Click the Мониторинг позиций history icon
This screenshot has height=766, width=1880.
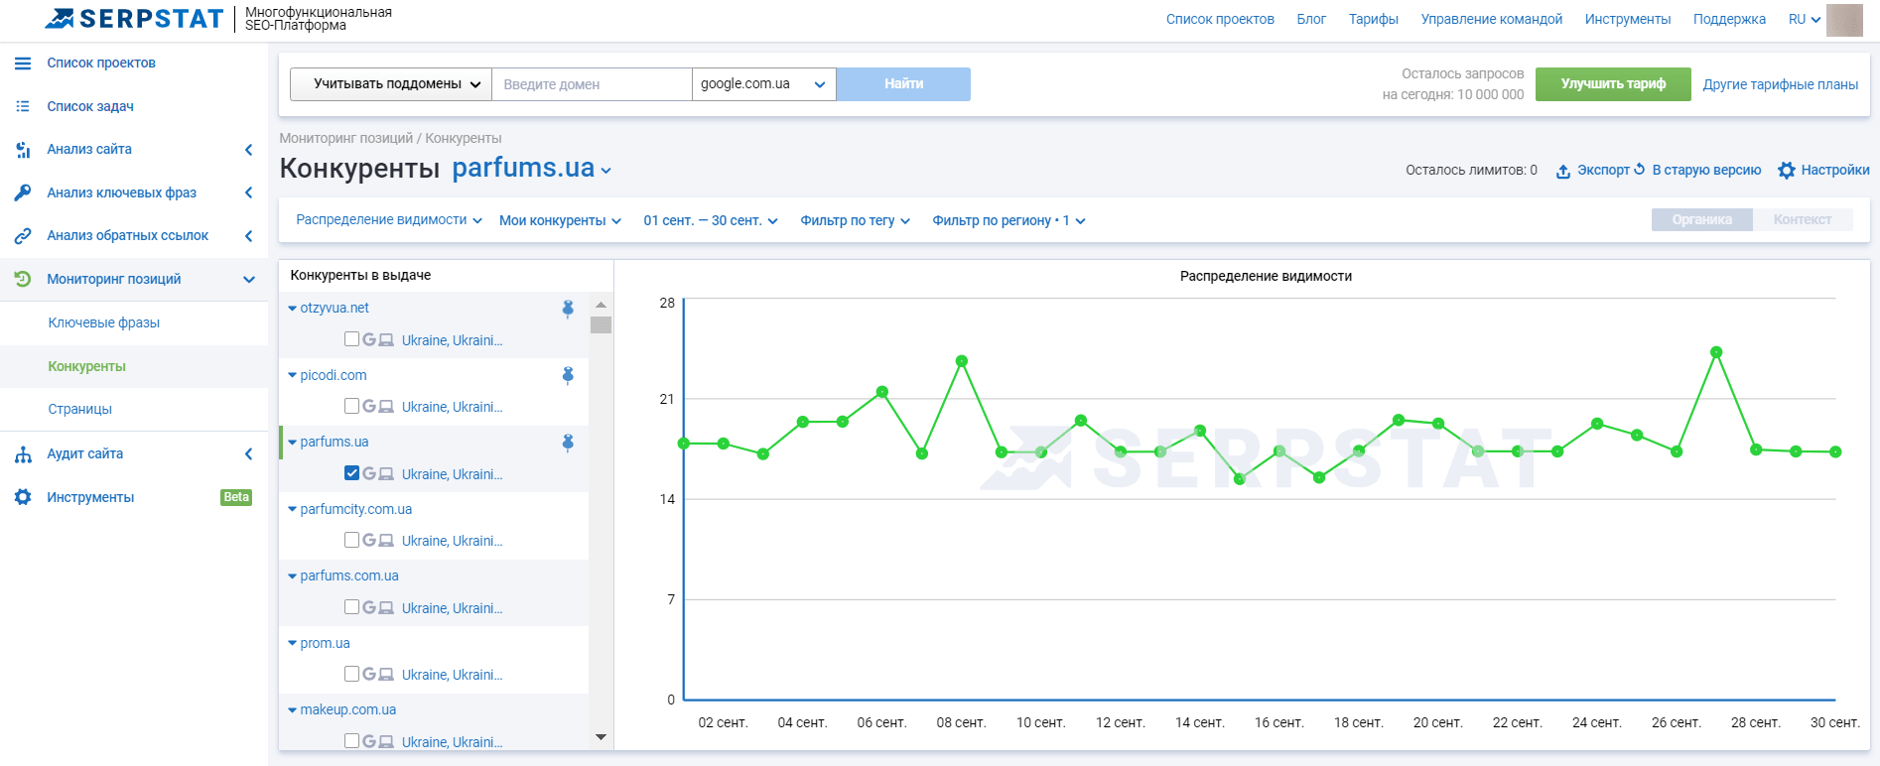tap(23, 279)
